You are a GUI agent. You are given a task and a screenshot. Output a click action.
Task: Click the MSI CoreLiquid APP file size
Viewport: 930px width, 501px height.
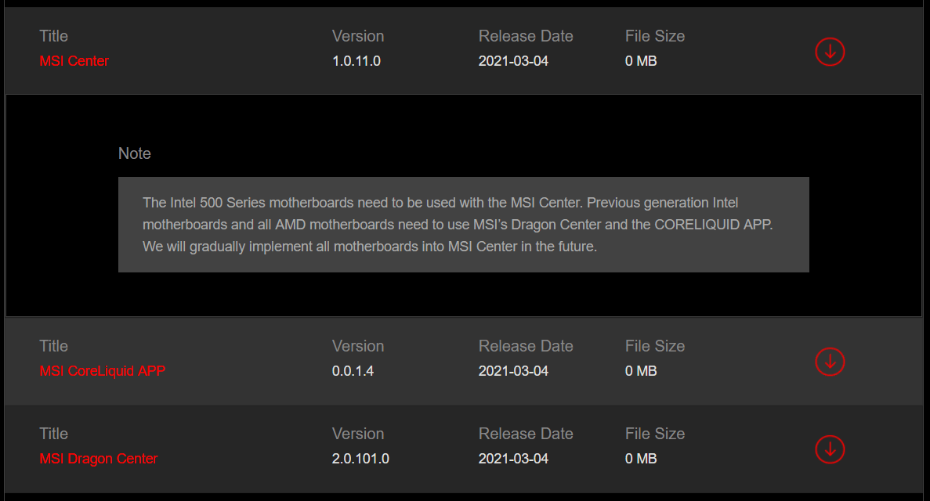tap(641, 371)
